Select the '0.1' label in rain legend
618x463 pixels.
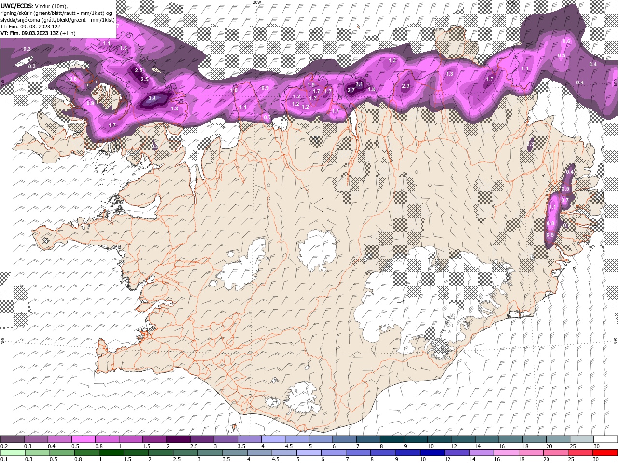(4, 460)
